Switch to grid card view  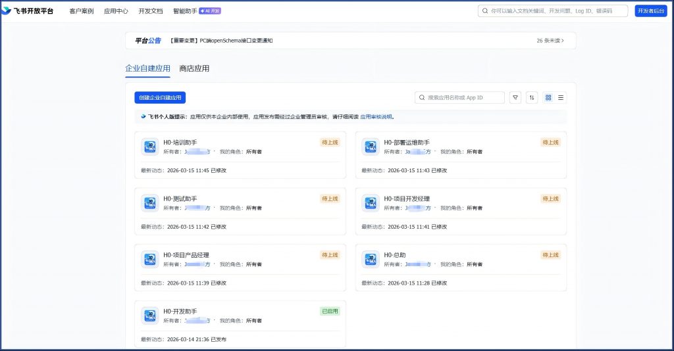(548, 97)
